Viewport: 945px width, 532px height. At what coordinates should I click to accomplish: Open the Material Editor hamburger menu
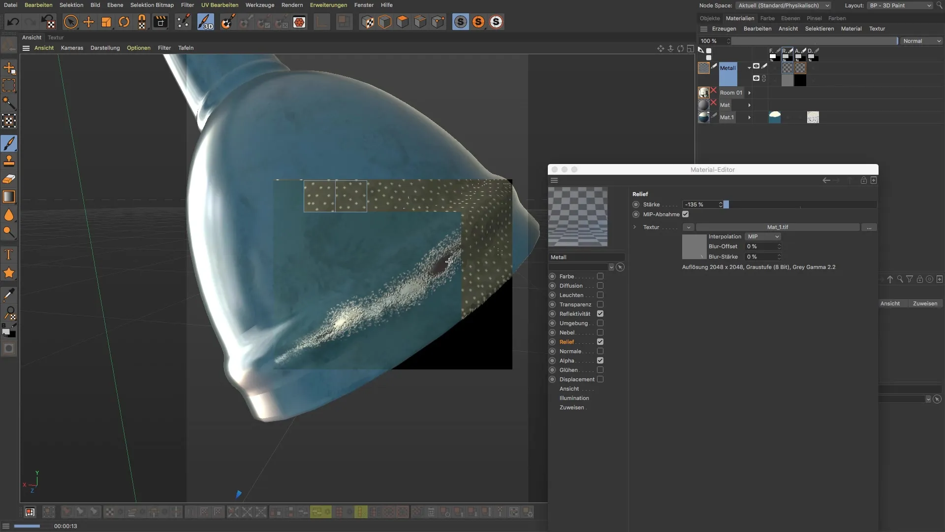tap(554, 180)
